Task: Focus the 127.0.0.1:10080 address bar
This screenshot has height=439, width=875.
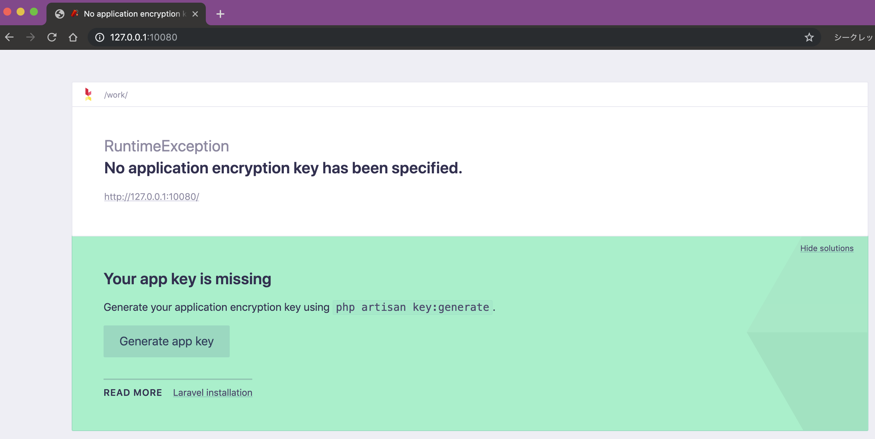Action: tap(408, 37)
